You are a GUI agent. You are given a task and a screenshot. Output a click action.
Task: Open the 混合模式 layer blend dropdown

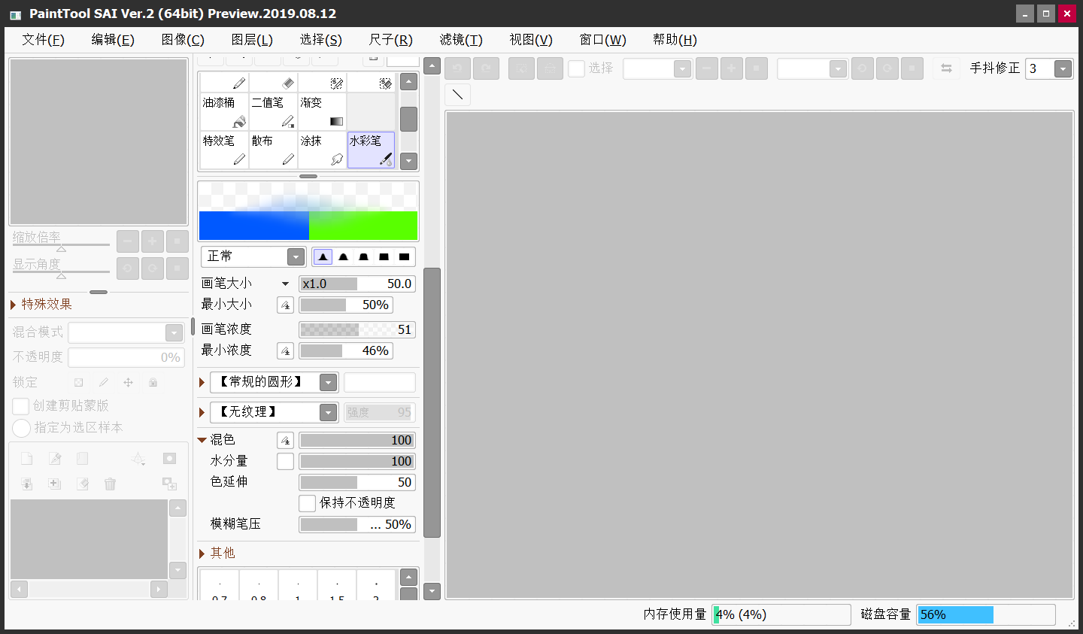tap(126, 332)
